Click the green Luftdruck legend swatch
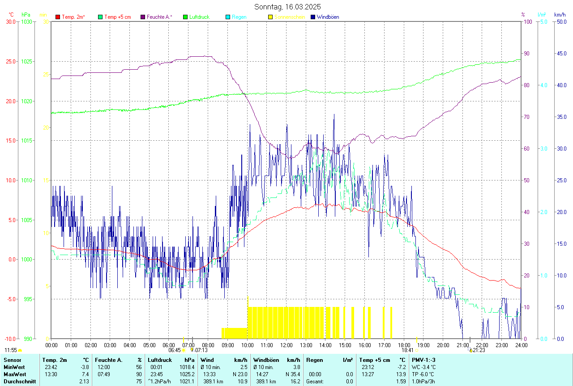The height and width of the screenshot is (386, 573). [185, 17]
